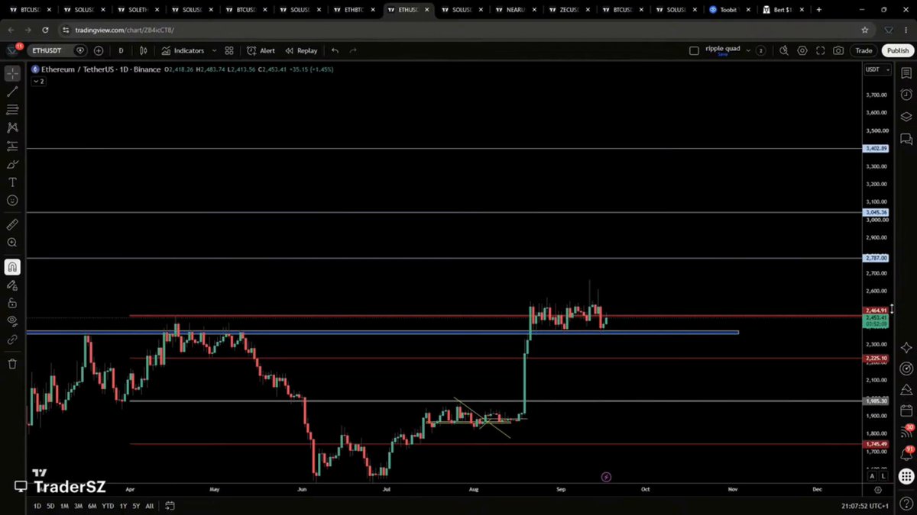Image resolution: width=917 pixels, height=515 pixels.
Task: Select the blue horizontal support zone on the chart
Action: pos(382,333)
